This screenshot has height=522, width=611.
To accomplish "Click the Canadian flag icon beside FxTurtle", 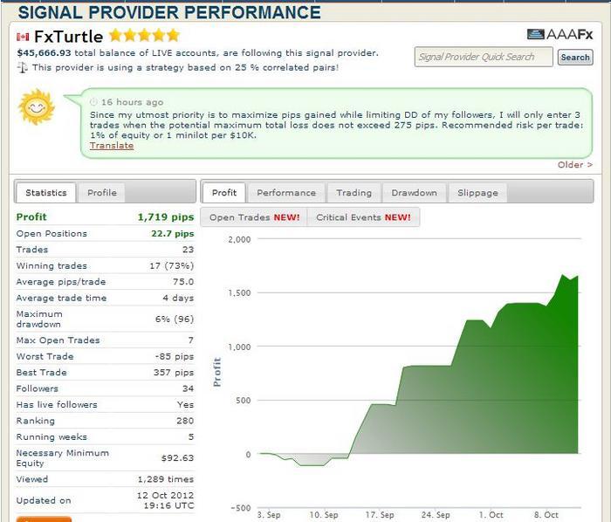I will point(23,37).
